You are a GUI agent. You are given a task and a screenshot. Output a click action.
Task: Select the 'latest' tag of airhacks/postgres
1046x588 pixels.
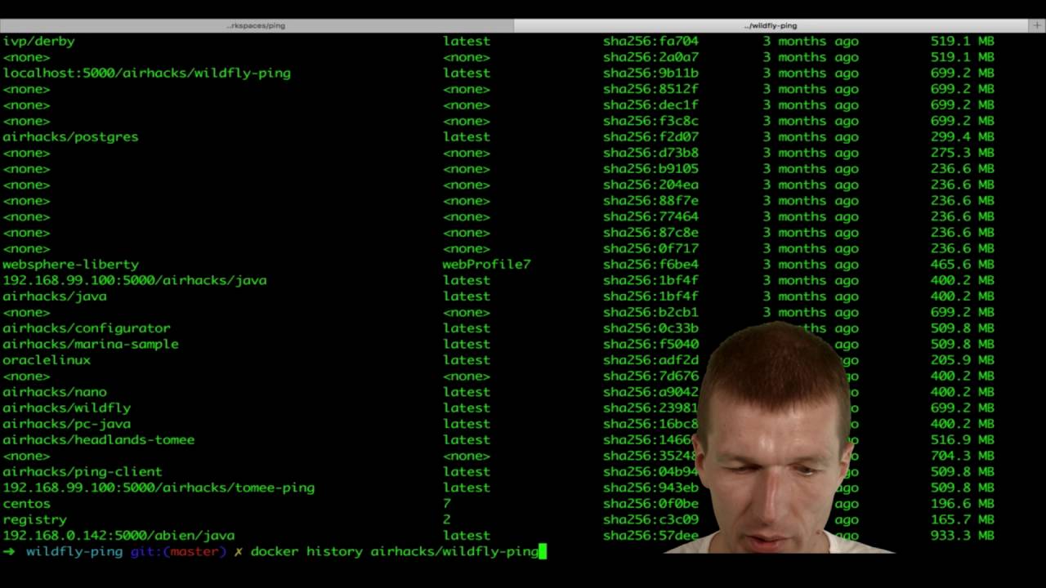(467, 136)
